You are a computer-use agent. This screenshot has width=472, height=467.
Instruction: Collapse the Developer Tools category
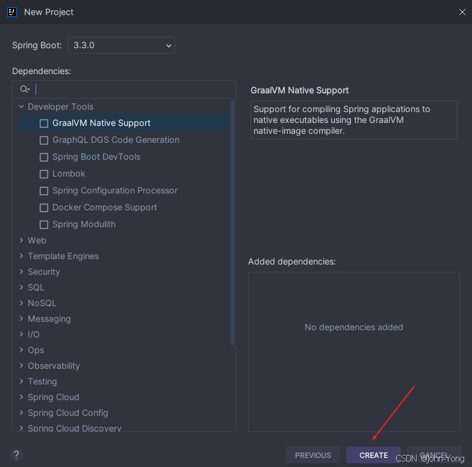(22, 106)
